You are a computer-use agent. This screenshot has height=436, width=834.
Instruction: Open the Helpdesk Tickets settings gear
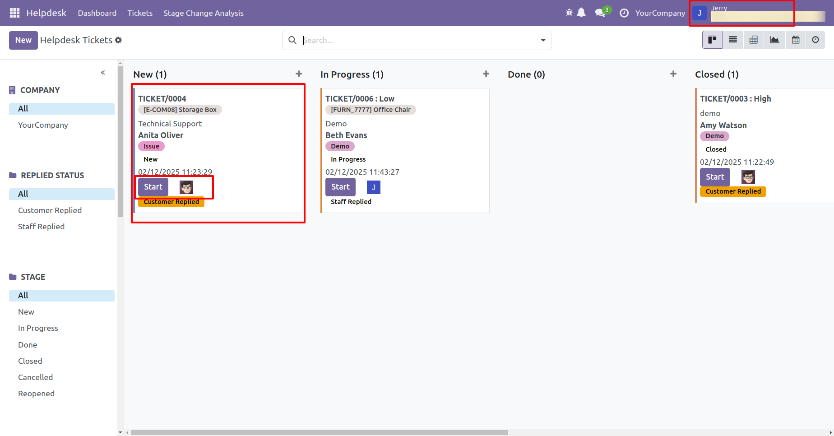(x=118, y=40)
